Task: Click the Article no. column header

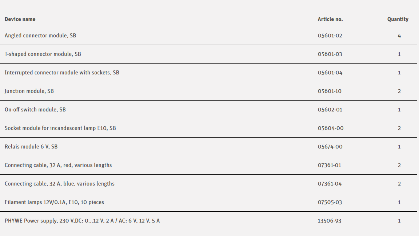Action: [330, 19]
